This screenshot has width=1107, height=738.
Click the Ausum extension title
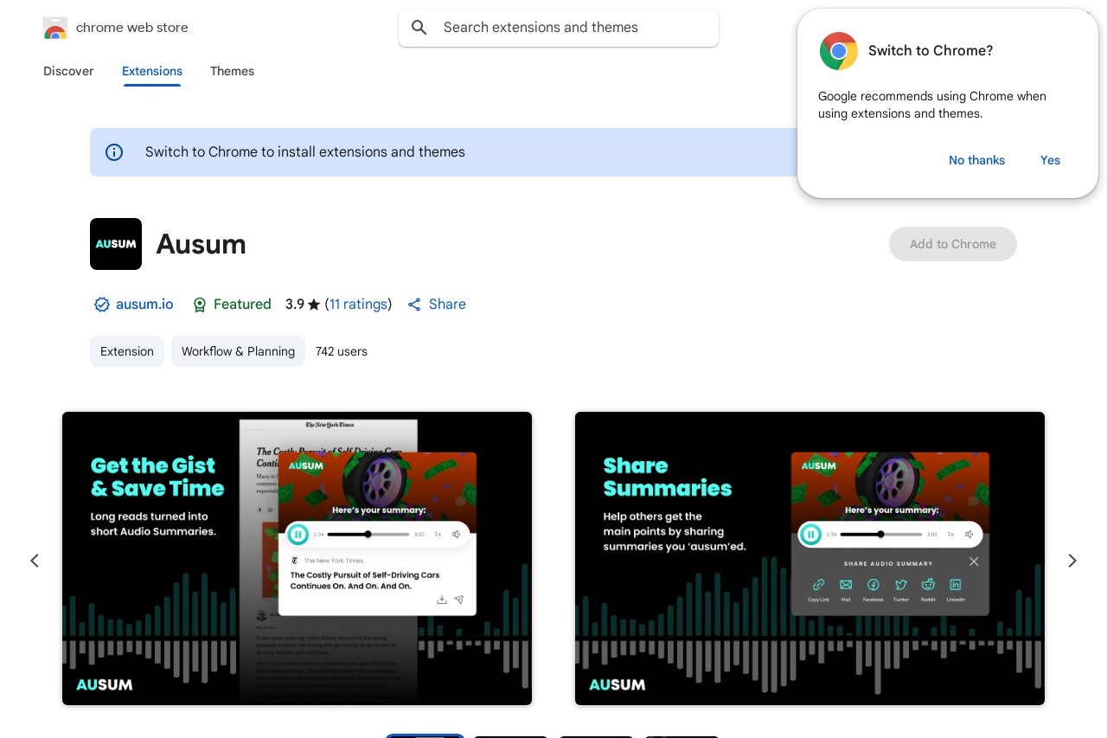pos(201,244)
